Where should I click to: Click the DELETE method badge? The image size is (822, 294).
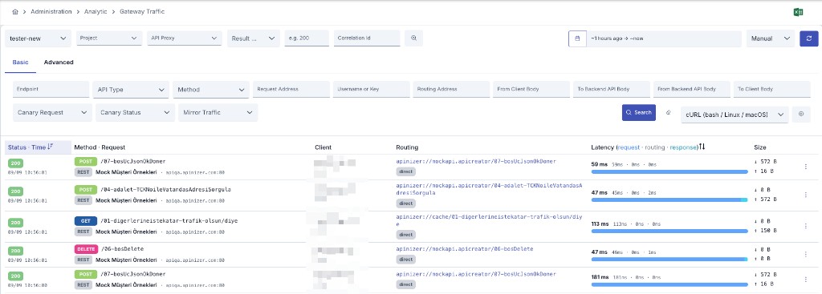pyautogui.click(x=85, y=249)
